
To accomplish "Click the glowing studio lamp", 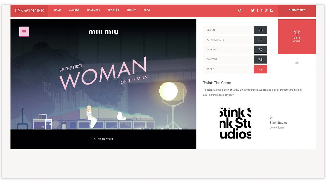I will pyautogui.click(x=170, y=91).
